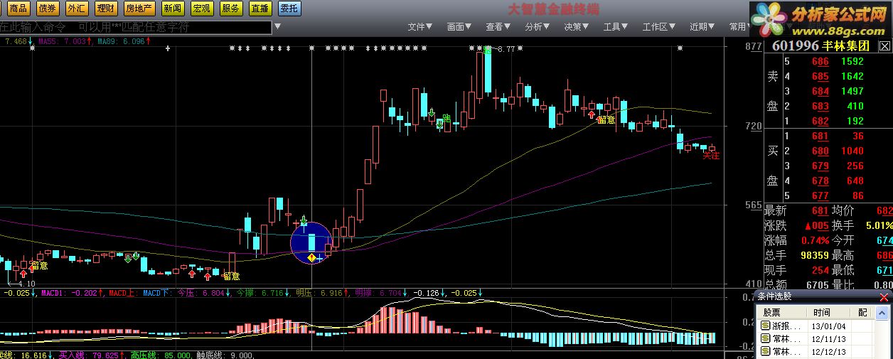Open the 理财 wealth management section
Image resolution: width=893 pixels, height=359 pixels.
105,9
